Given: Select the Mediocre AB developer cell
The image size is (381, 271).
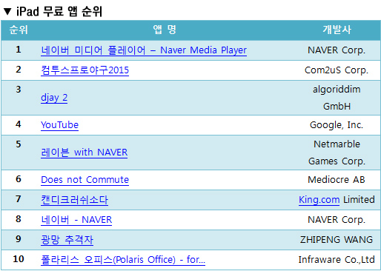Looking at the screenshot, I should click(x=337, y=180).
